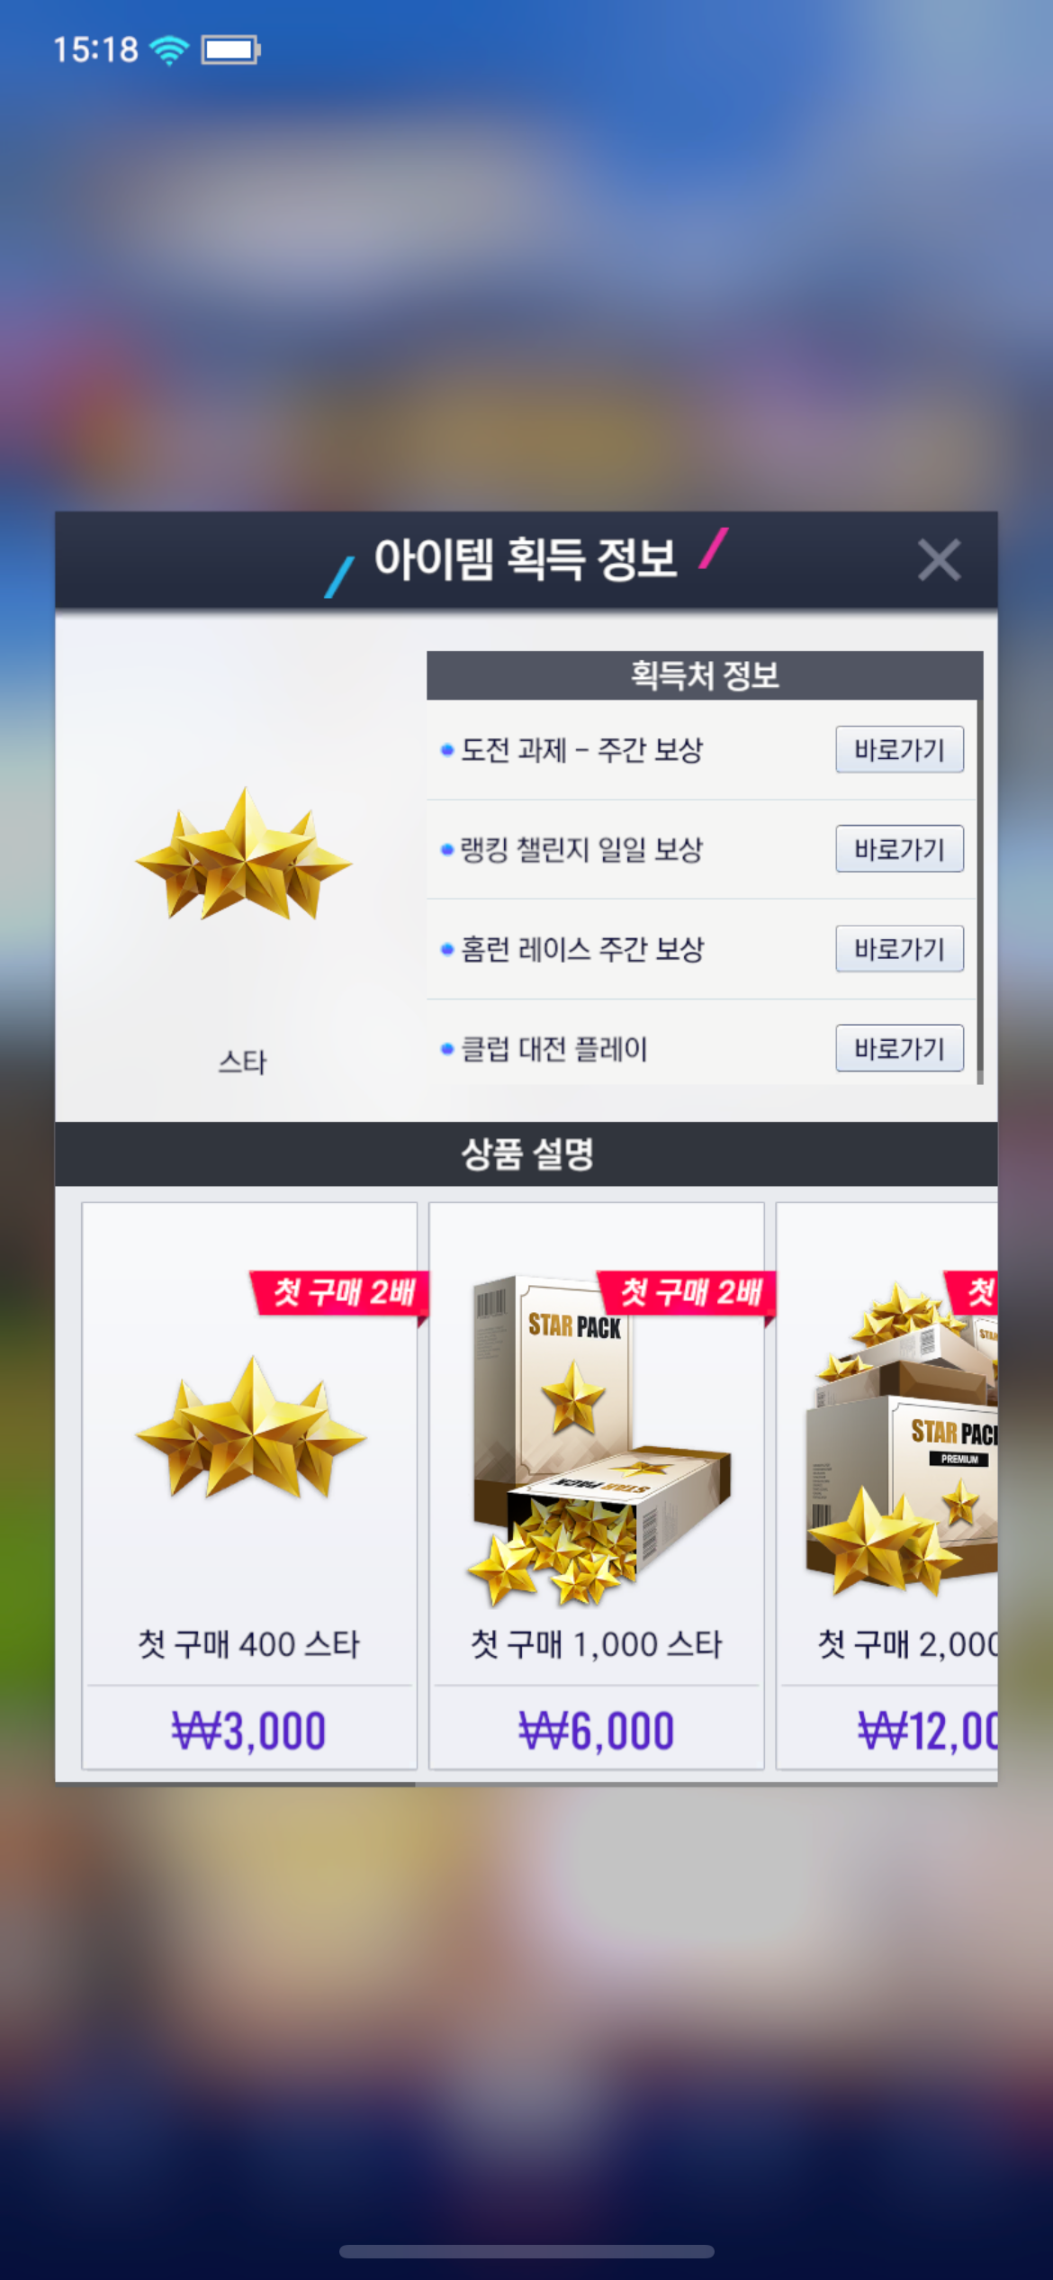Buy the ₩6,000 star pack
Image resolution: width=1053 pixels, height=2280 pixels.
596,1731
